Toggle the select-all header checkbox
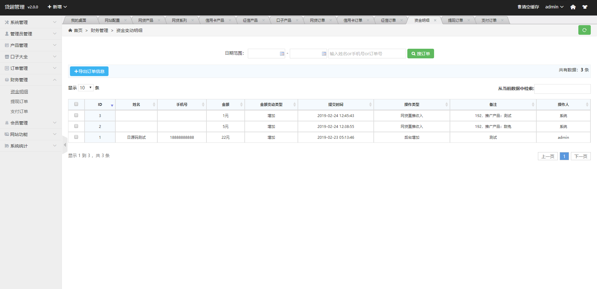Image resolution: width=597 pixels, height=289 pixels. tap(76, 104)
